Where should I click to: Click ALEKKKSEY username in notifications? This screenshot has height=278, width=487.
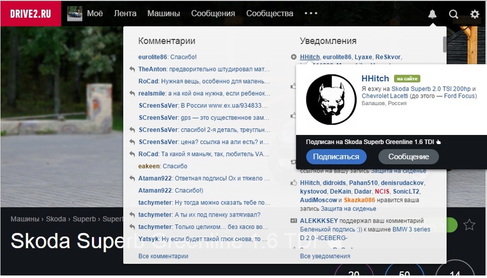(319, 221)
